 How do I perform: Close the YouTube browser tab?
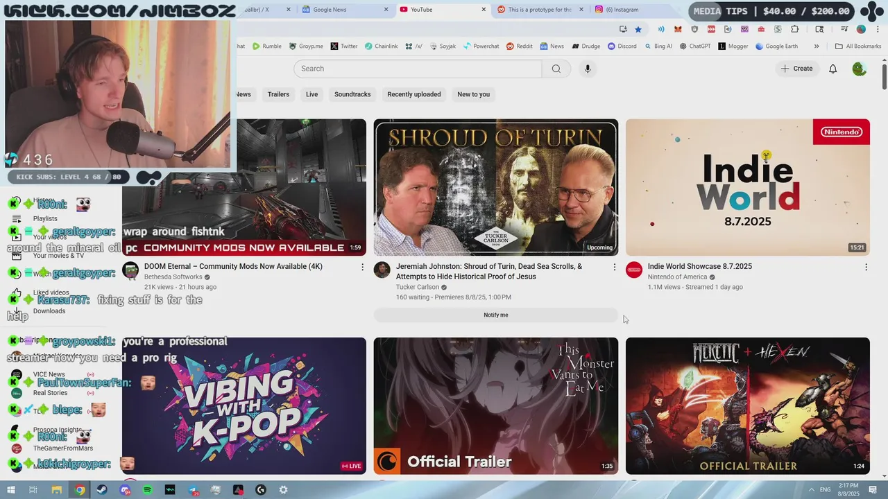(x=484, y=10)
